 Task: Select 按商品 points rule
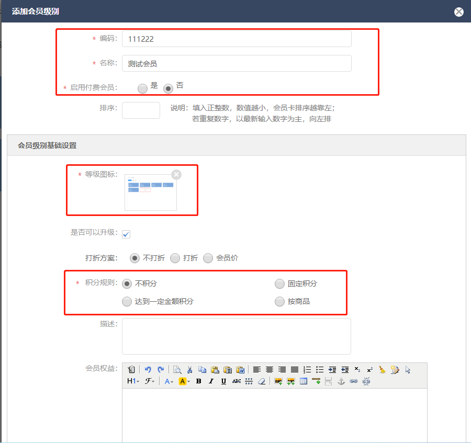[279, 301]
